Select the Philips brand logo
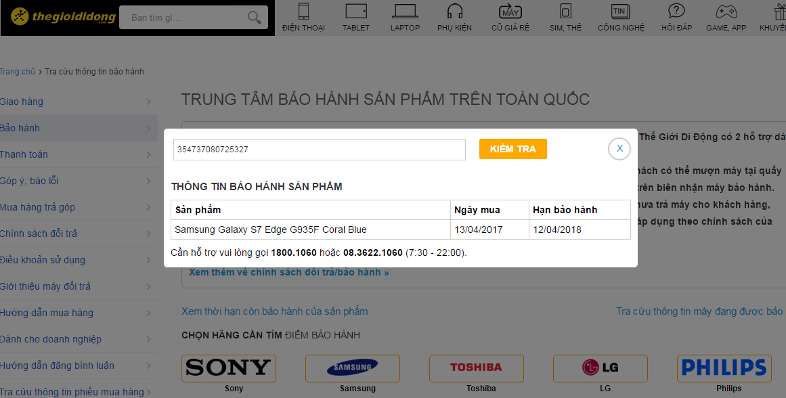Viewport: 786px width, 398px height. point(724,368)
